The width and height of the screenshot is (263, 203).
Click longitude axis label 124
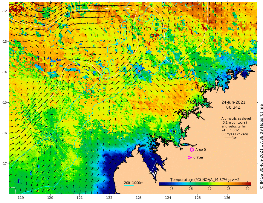[x=168, y=198]
